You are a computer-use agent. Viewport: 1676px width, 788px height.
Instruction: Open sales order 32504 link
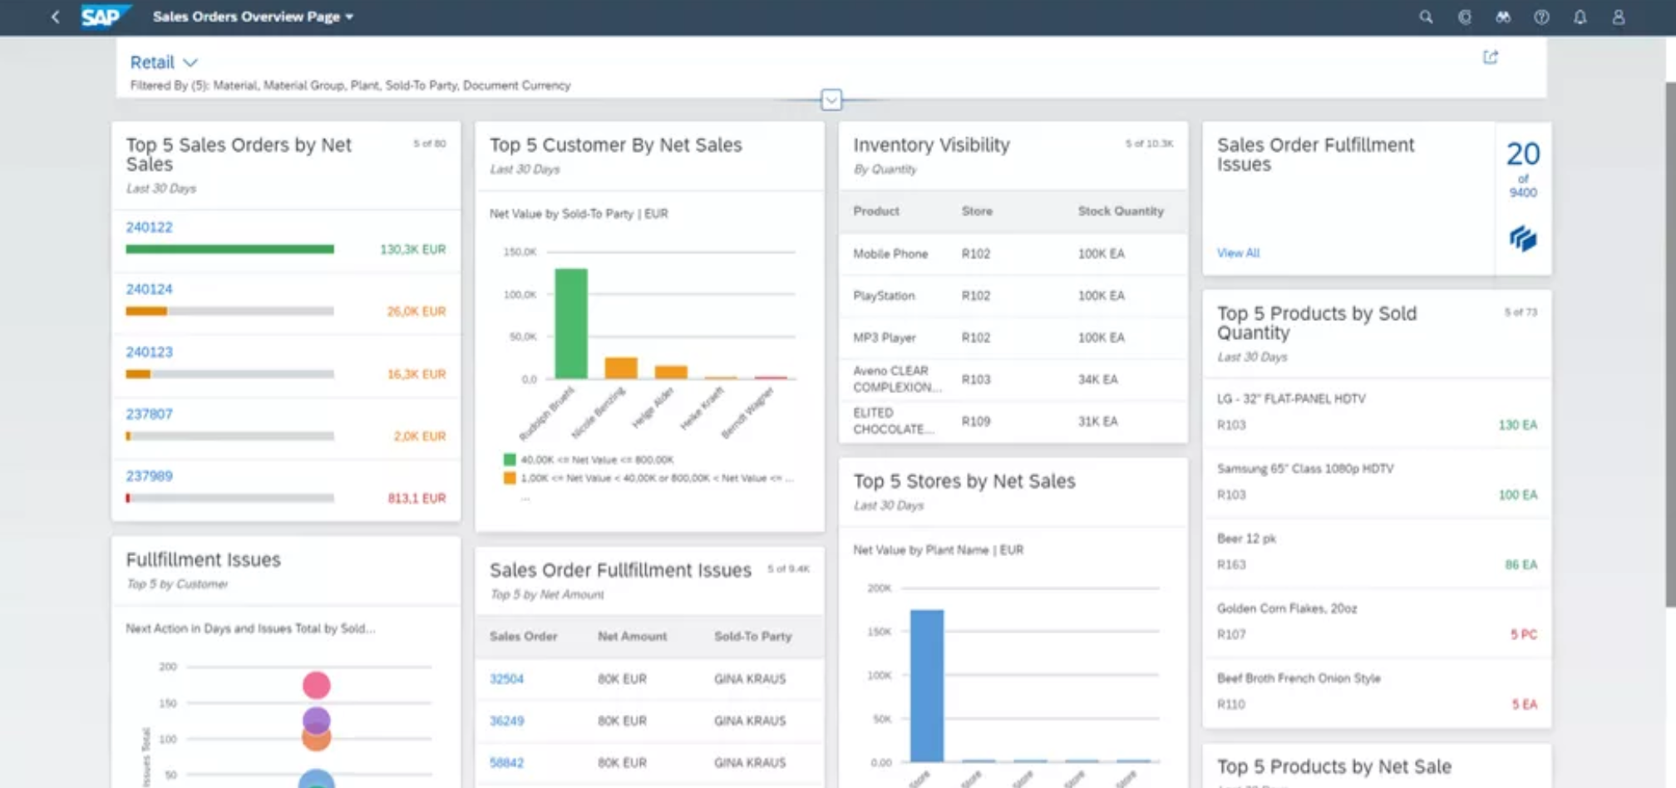(506, 679)
